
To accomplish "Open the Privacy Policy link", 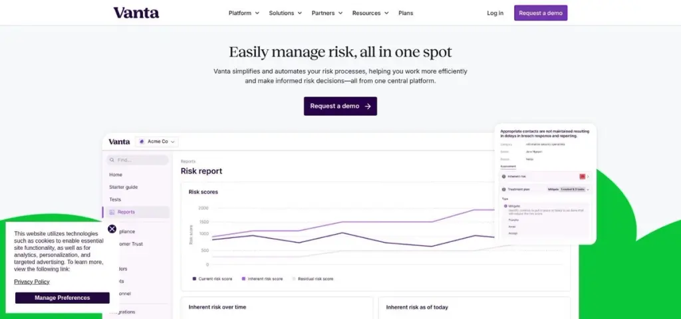I will (32, 282).
